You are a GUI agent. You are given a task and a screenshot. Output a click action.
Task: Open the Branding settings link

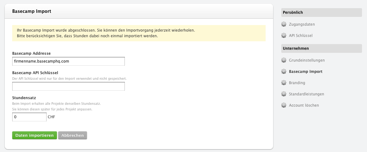[297, 83]
